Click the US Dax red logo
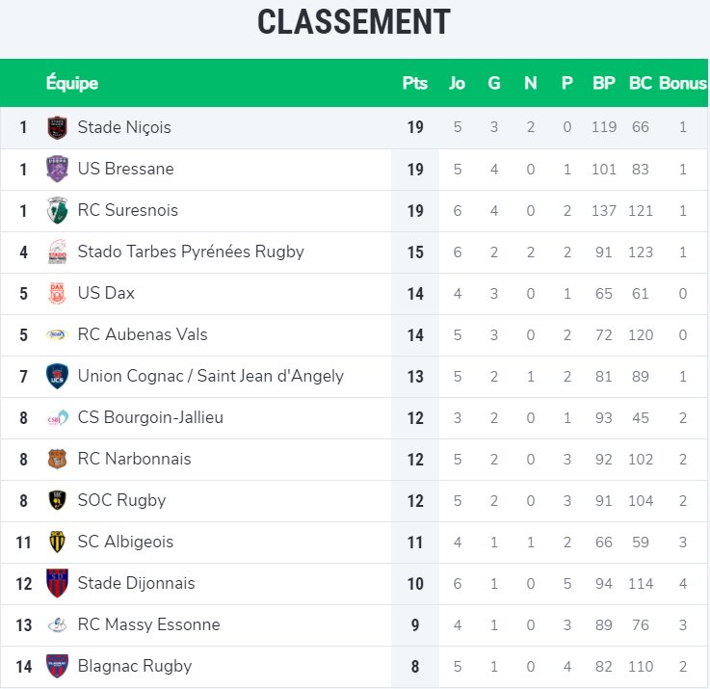710x689 pixels. pos(57,293)
